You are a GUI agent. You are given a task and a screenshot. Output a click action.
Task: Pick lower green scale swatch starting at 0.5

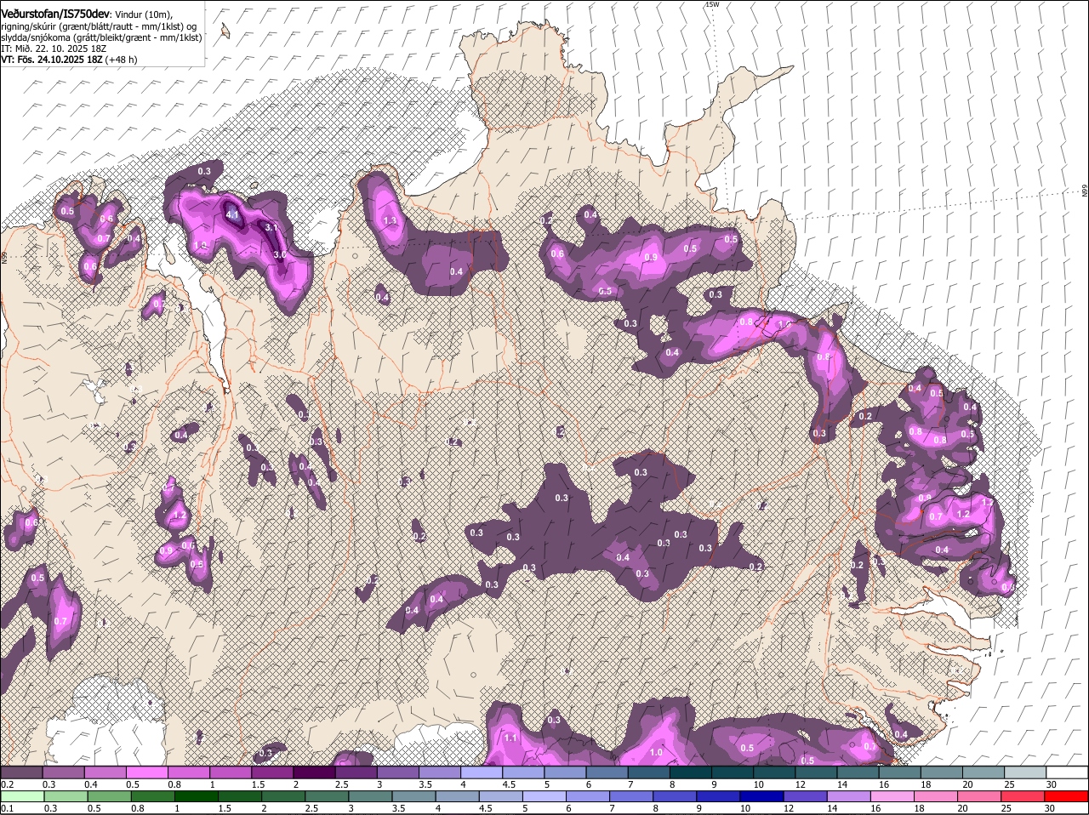109,796
